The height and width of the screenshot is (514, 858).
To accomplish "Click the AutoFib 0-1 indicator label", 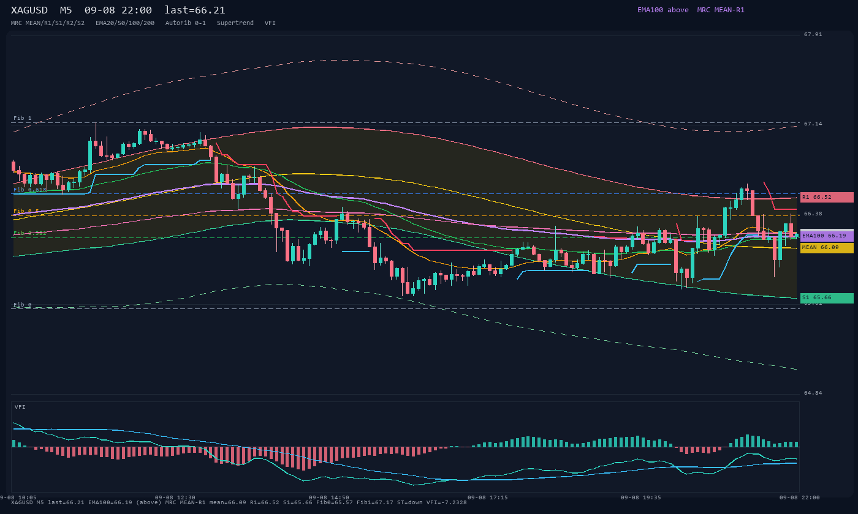I will 186,23.
